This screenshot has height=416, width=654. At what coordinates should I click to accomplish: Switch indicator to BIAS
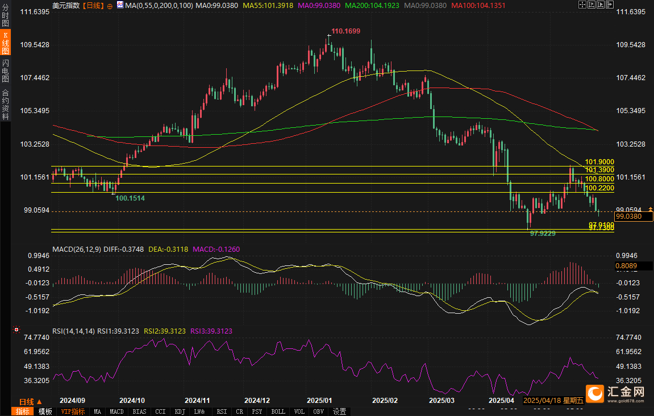tap(139, 412)
